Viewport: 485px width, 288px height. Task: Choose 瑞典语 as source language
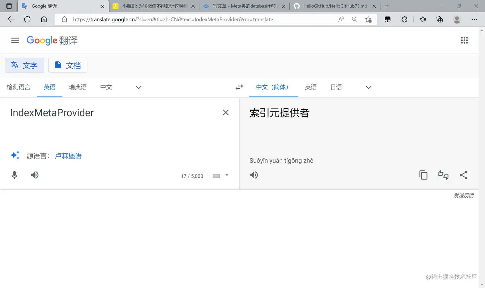78,87
